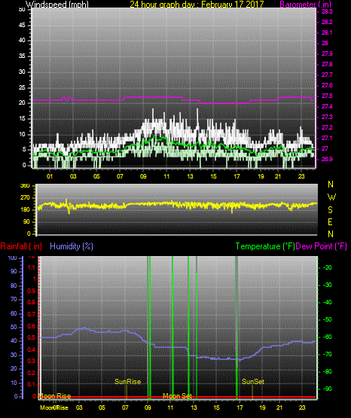Image resolution: width=351 pixels, height=418 pixels.
Task: Click the 70 humidity axis label
Action: click(x=14, y=299)
